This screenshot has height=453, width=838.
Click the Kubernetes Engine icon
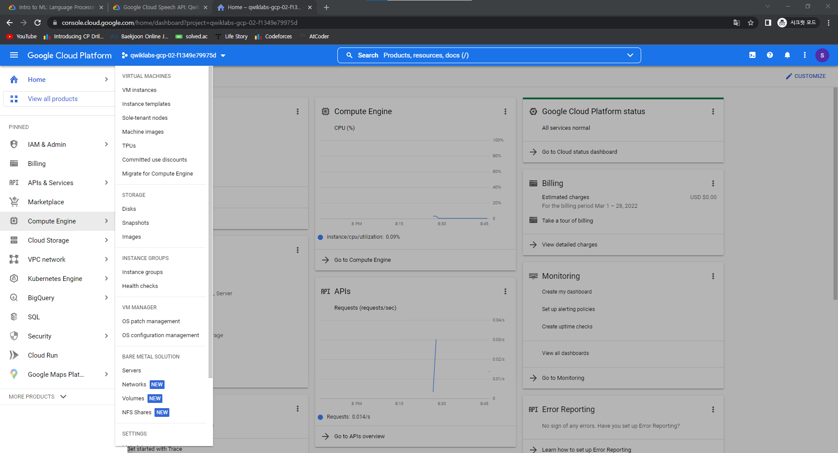[14, 278]
